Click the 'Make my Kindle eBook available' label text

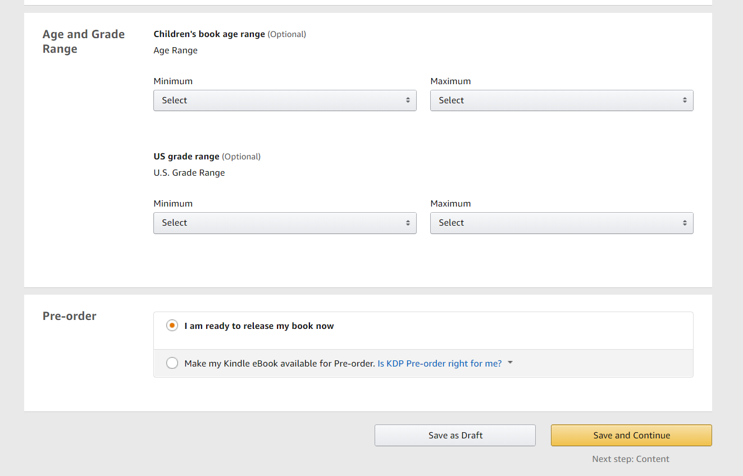pyautogui.click(x=279, y=363)
